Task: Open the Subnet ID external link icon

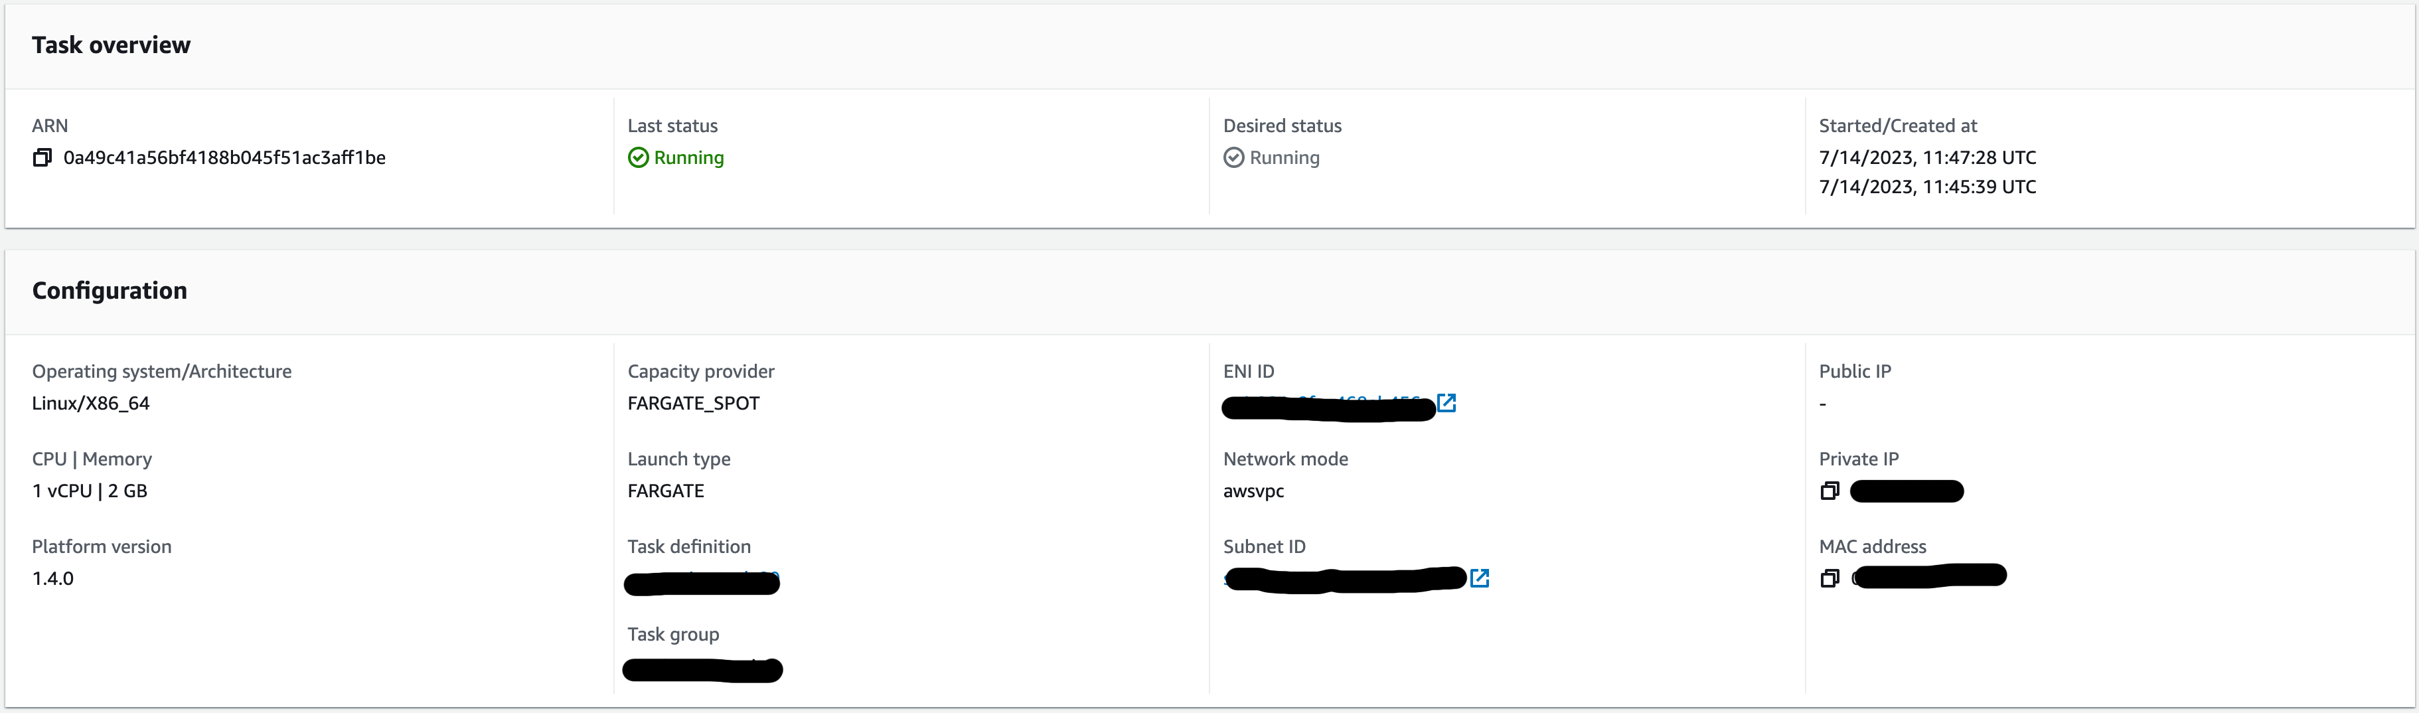Action: pyautogui.click(x=1480, y=579)
